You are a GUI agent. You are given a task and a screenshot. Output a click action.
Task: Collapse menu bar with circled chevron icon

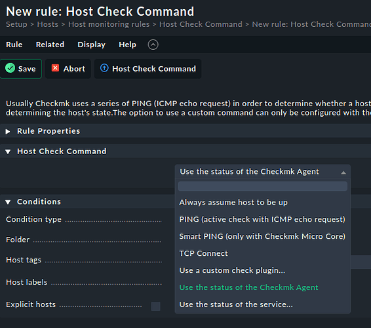pos(153,45)
